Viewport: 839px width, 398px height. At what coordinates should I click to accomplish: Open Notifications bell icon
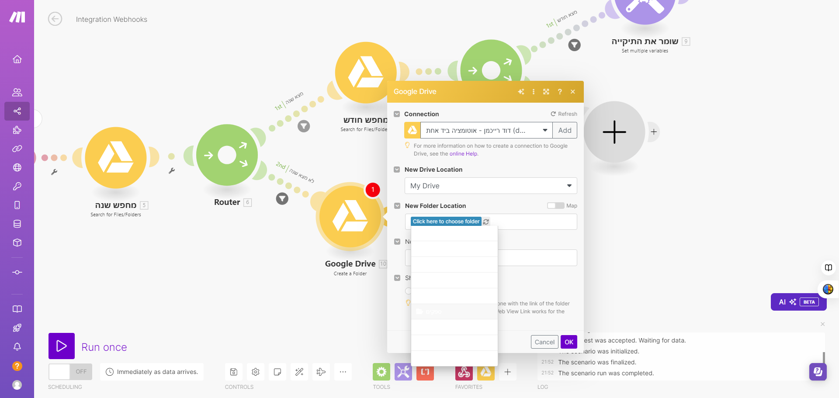(x=17, y=346)
